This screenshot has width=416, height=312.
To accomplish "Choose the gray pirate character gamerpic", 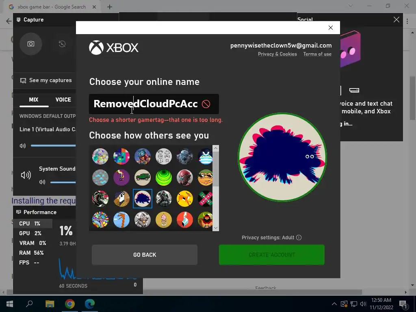I will pyautogui.click(x=143, y=220).
